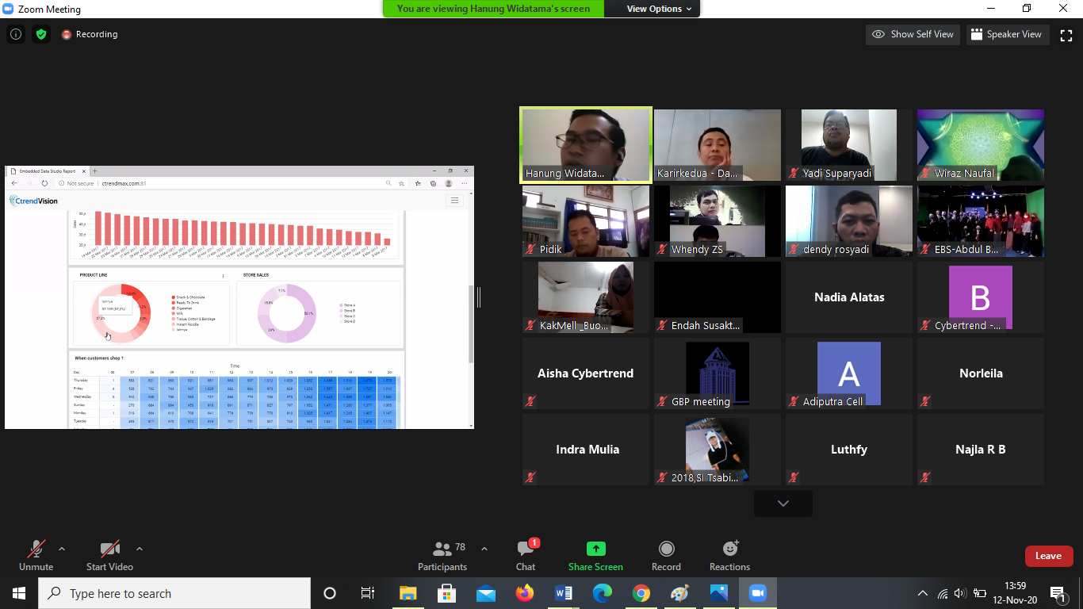This screenshot has height=609, width=1083.
Task: Click Show Self View button
Action: (x=913, y=34)
